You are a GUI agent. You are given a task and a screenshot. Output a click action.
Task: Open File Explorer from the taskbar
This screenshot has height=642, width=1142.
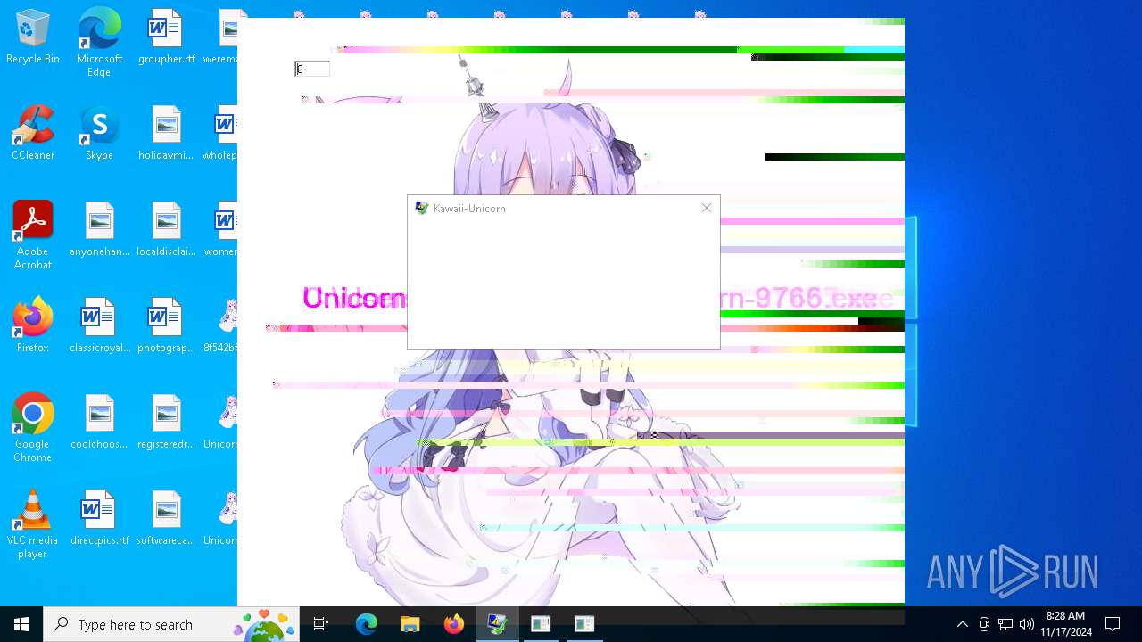point(410,624)
